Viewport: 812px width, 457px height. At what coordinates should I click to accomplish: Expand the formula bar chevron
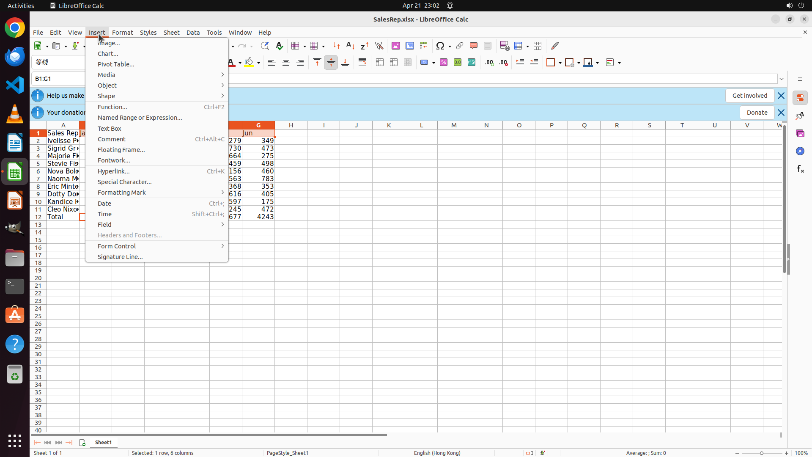click(782, 79)
